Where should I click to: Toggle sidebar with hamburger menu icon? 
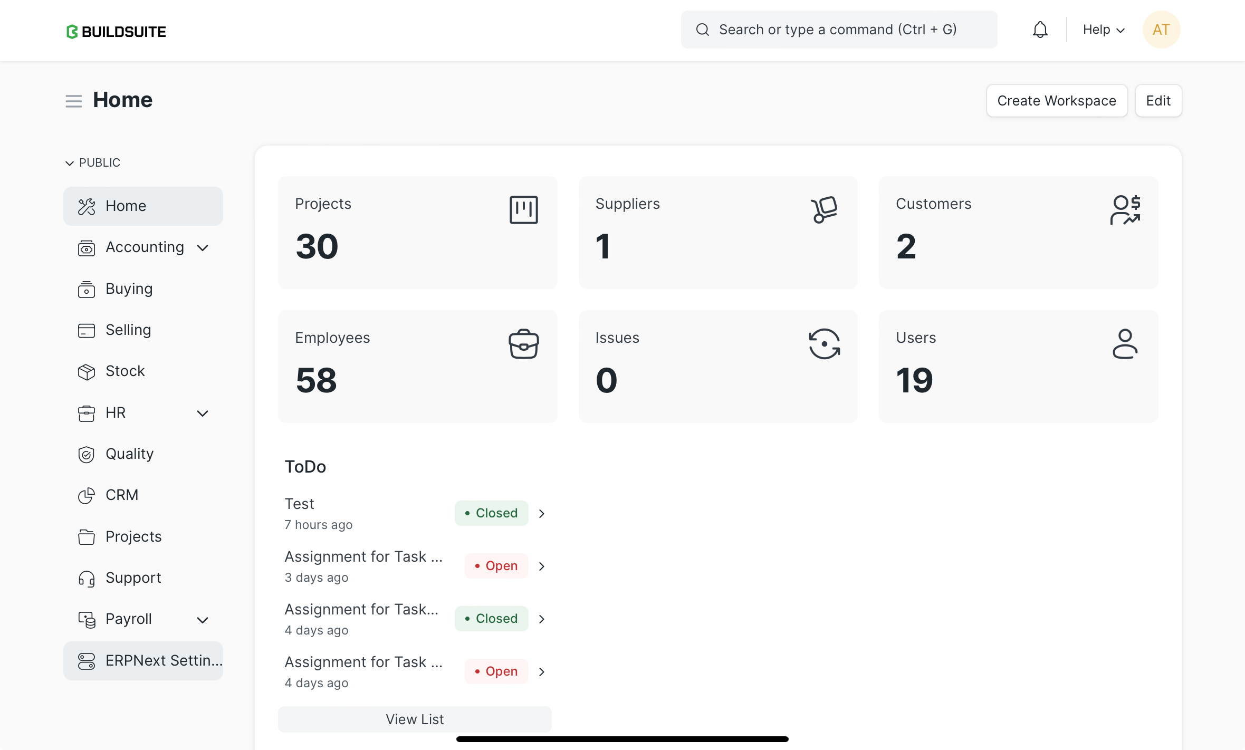tap(74, 101)
